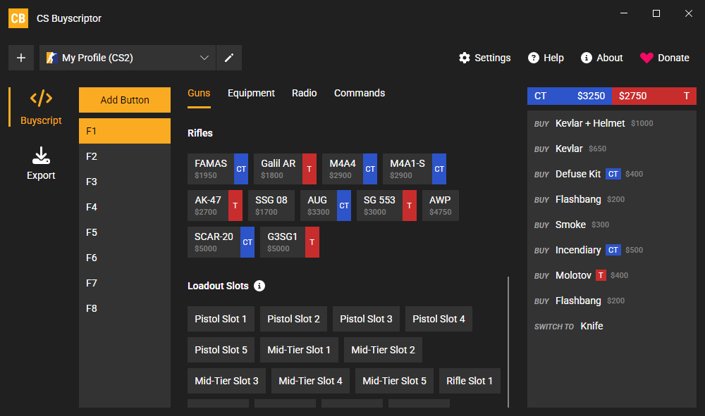Click the guns list vertical scrollbar
The width and height of the screenshot is (705, 416).
point(508,342)
